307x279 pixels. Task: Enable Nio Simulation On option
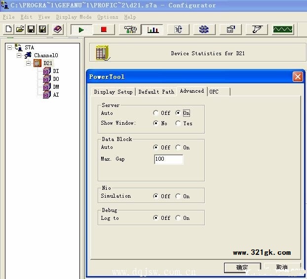(x=178, y=196)
